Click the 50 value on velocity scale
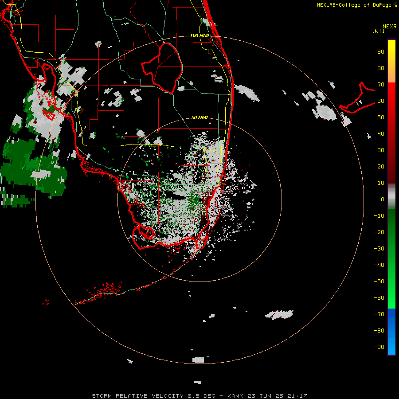This screenshot has width=399, height=399. coord(381,117)
